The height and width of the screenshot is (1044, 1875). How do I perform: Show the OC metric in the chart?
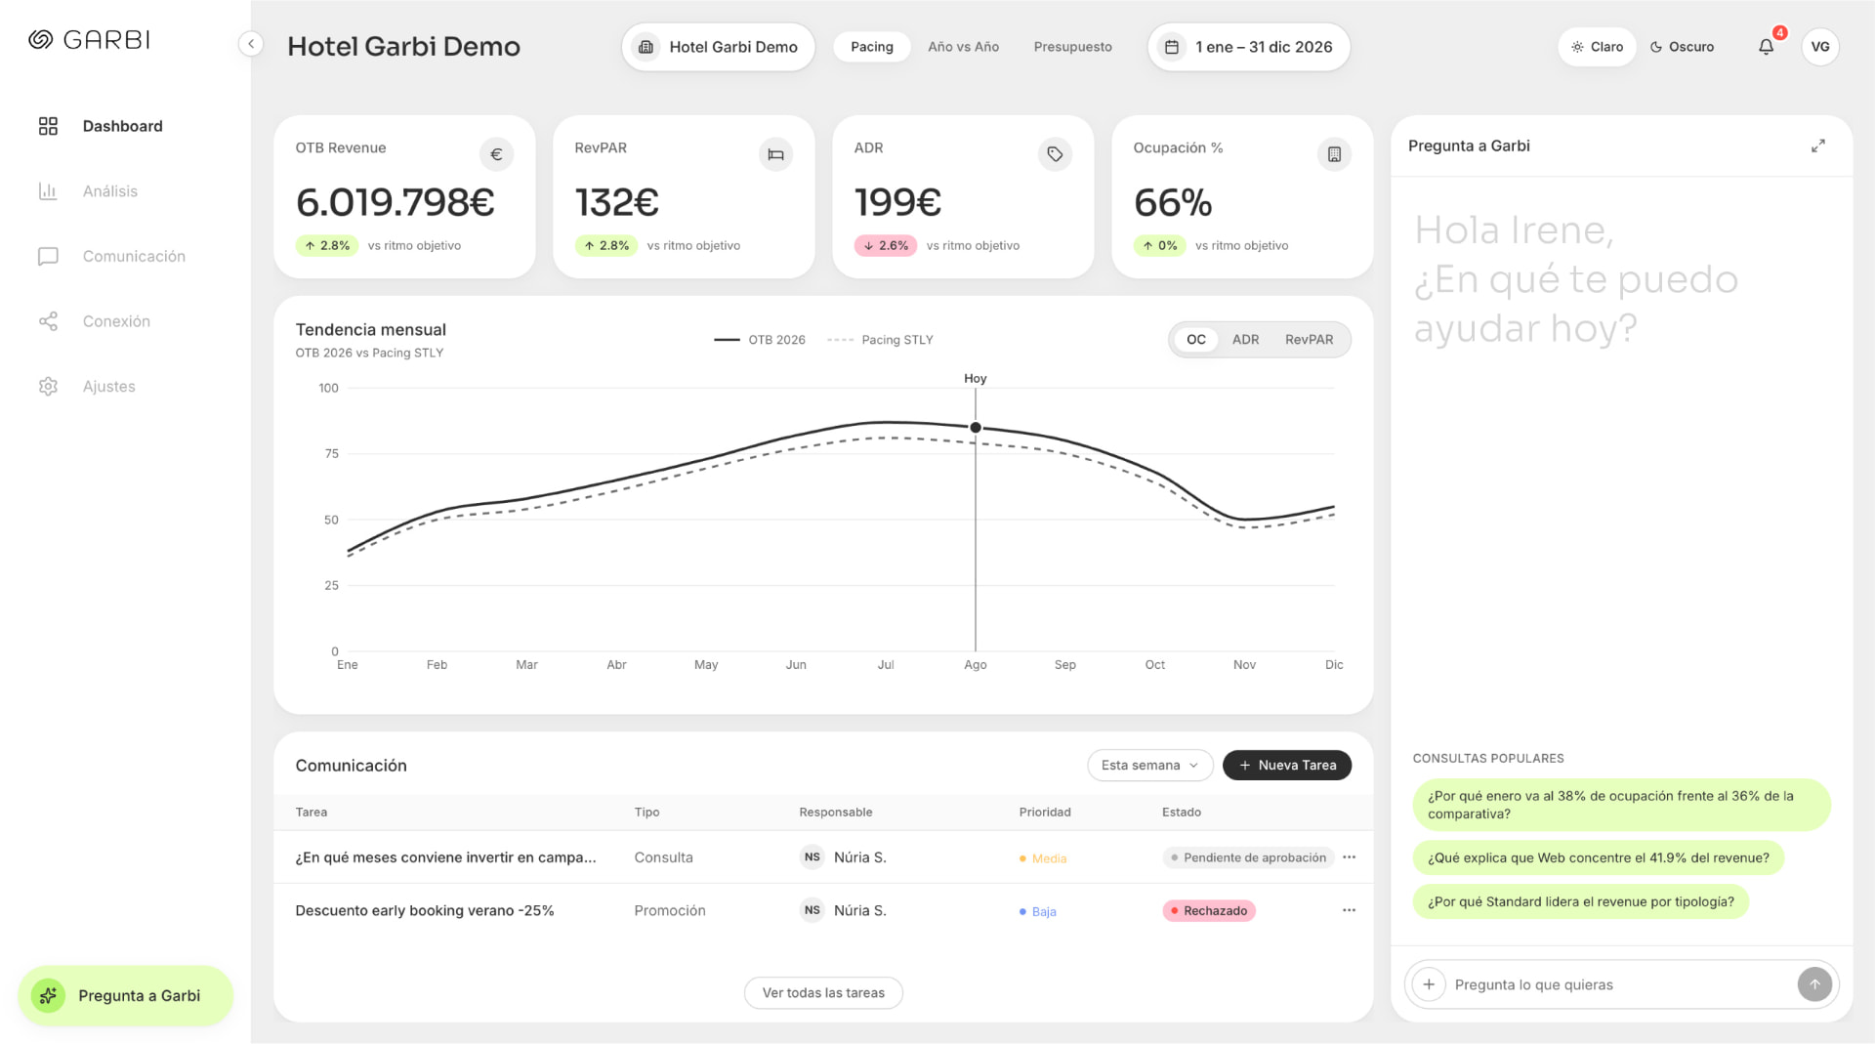(1196, 340)
